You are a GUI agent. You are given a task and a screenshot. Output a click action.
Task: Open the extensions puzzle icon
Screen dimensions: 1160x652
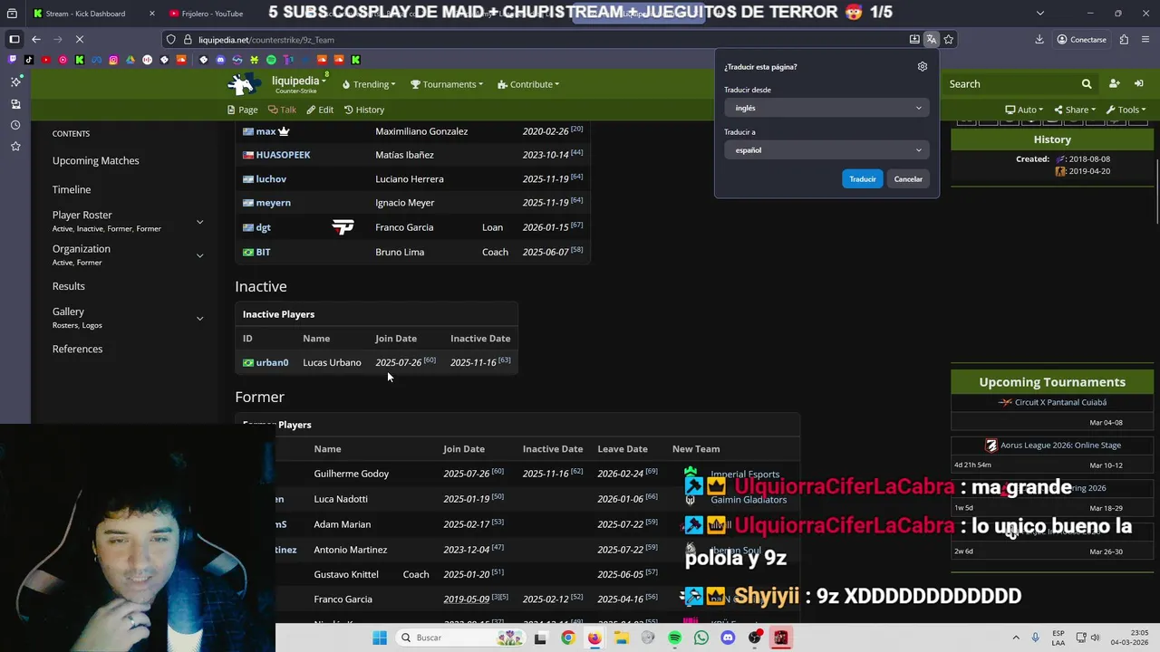pyautogui.click(x=1124, y=39)
